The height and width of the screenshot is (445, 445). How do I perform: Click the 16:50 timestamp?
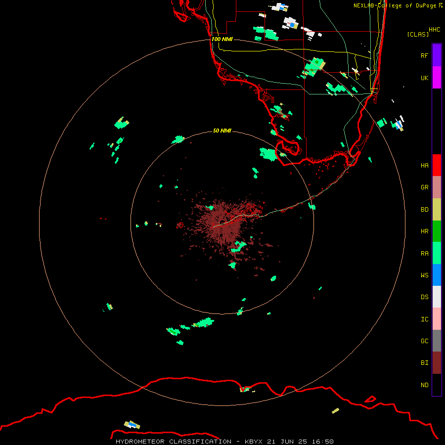pyautogui.click(x=323, y=442)
